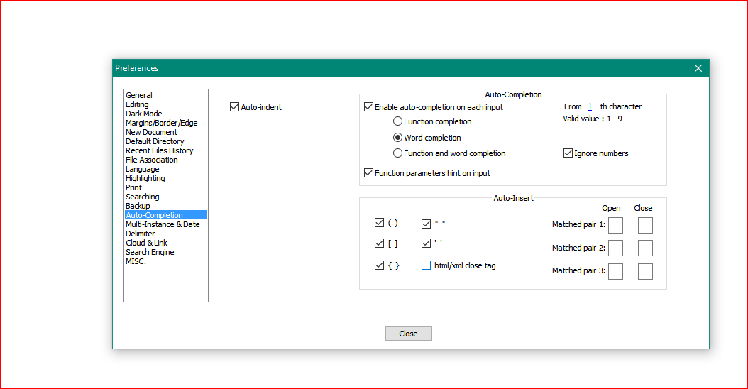This screenshot has width=748, height=389.
Task: Uncheck auto-insert double quotes
Action: click(x=426, y=224)
